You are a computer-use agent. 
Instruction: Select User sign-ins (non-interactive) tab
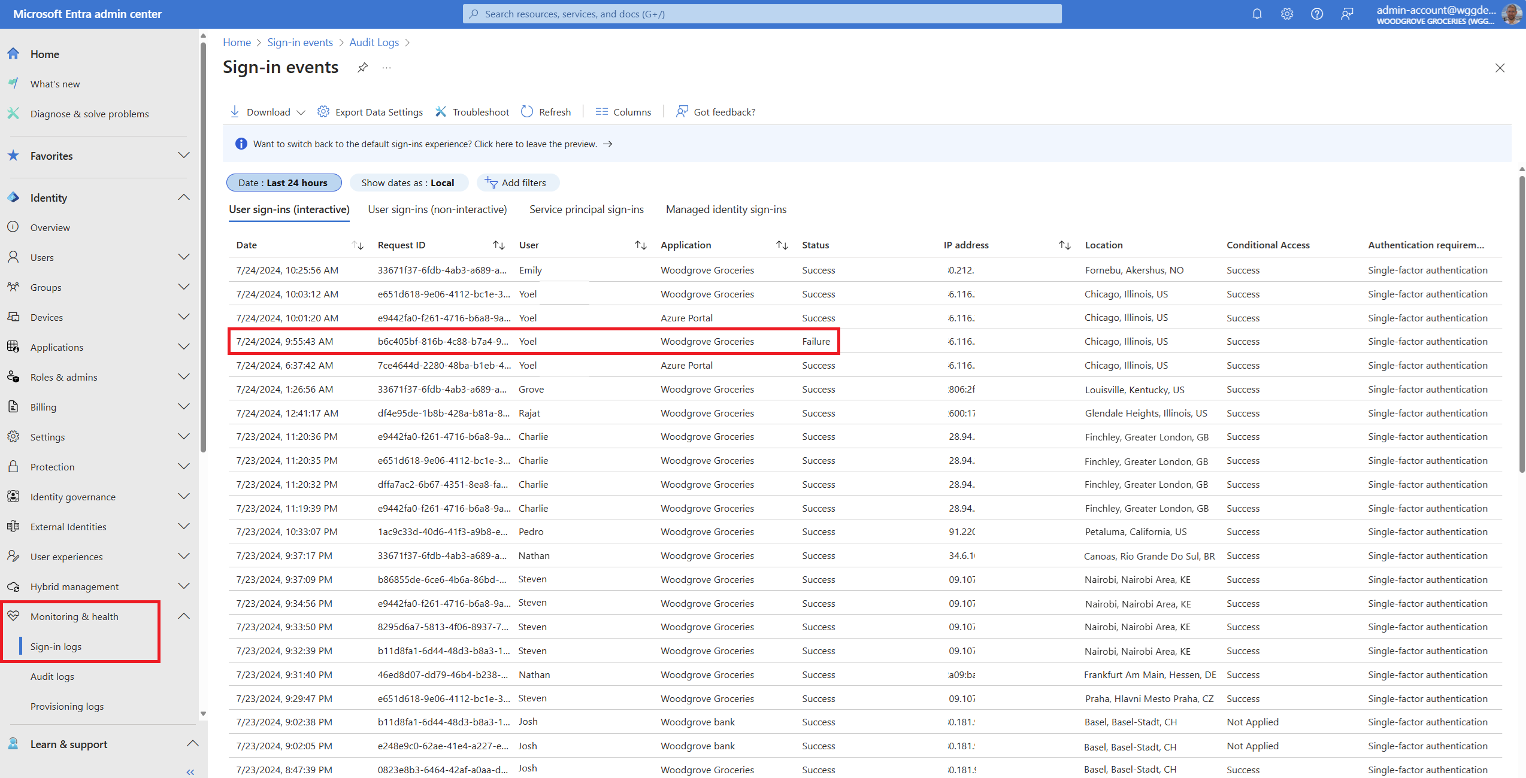(x=437, y=209)
